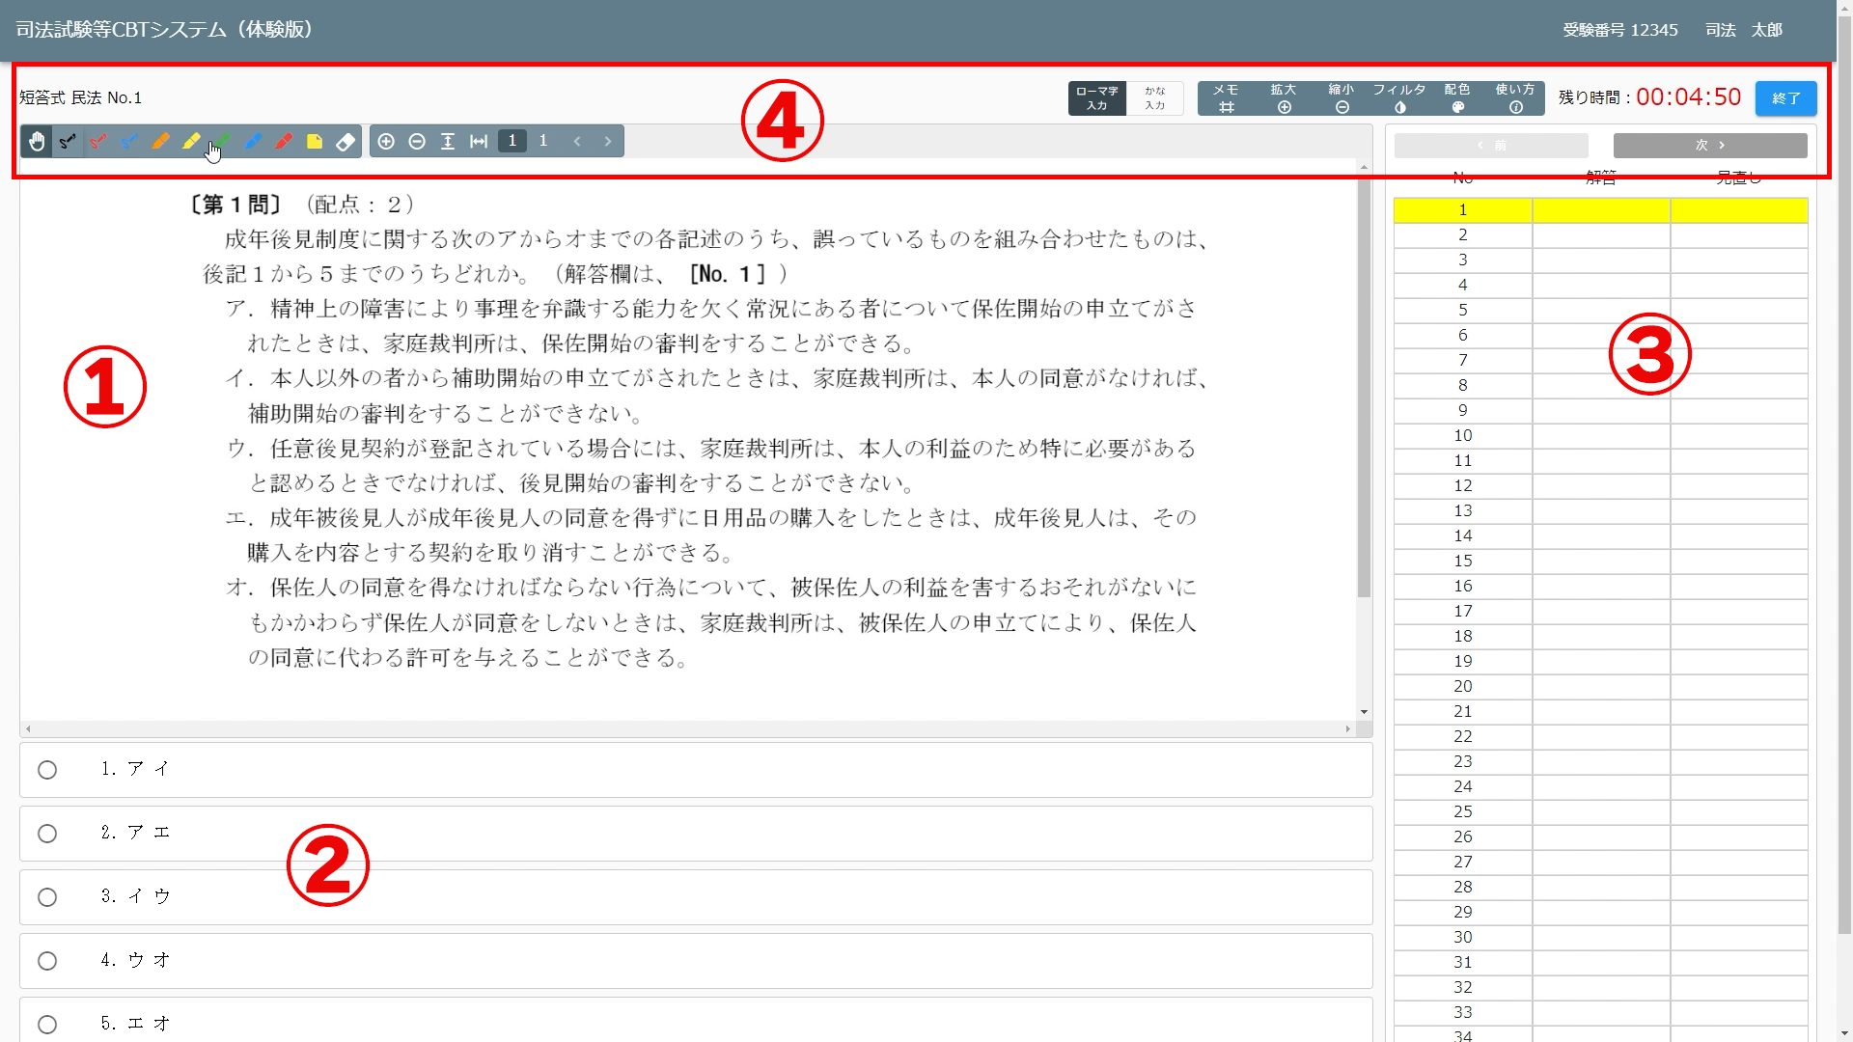Image resolution: width=1853 pixels, height=1042 pixels.
Task: Select answer option 3. イ ウ
Action: pyautogui.click(x=47, y=897)
